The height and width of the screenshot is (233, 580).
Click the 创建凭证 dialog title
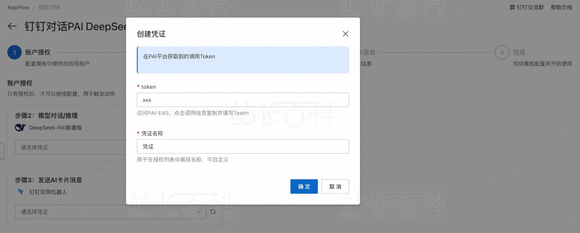click(151, 34)
